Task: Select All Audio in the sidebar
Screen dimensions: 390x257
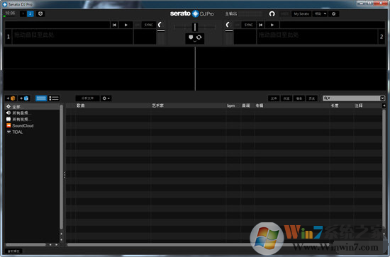Action: click(32, 113)
